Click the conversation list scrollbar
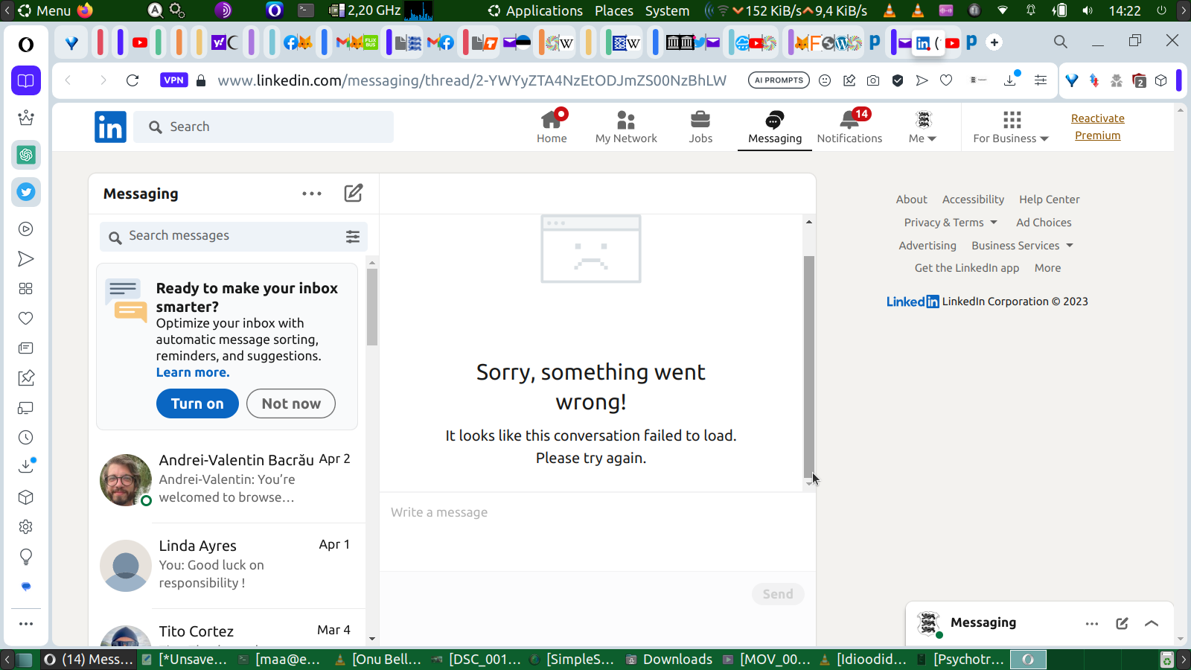1191x670 pixels. [372, 307]
